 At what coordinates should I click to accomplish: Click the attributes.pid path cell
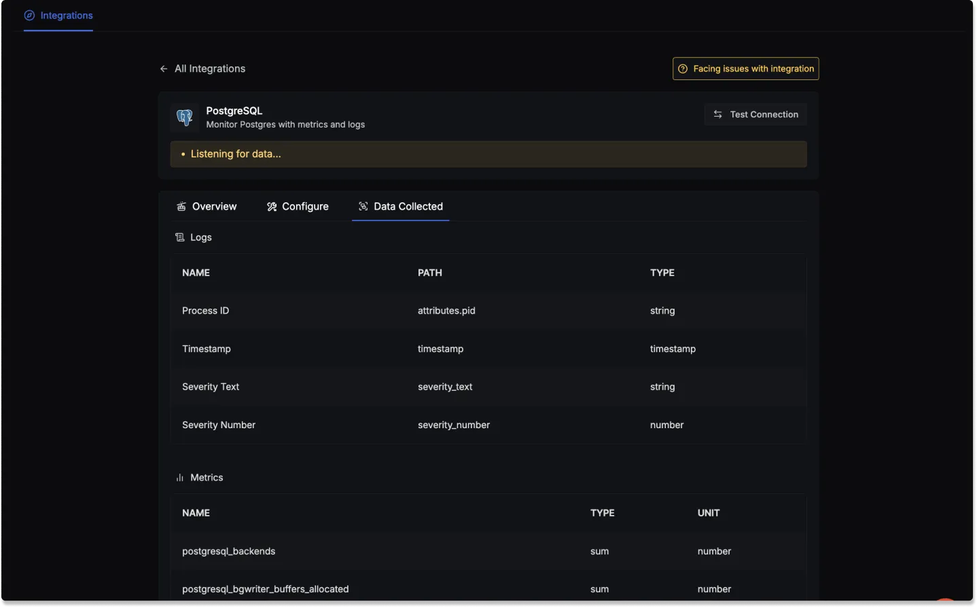[x=446, y=311]
